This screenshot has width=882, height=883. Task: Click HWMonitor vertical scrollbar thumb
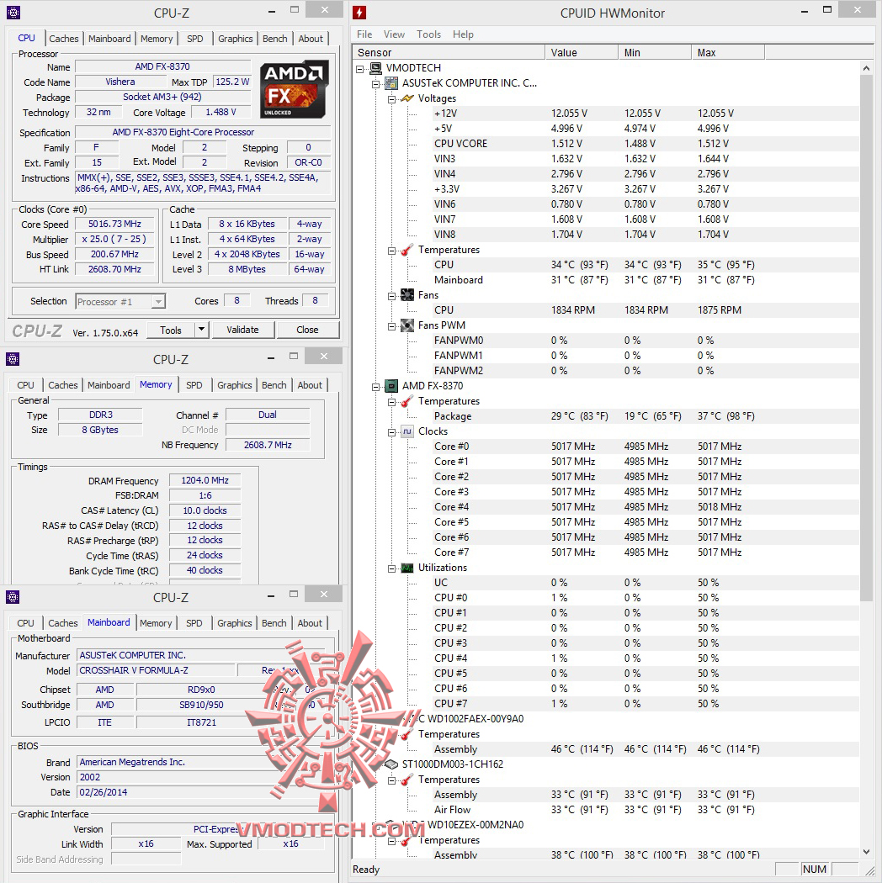pyautogui.click(x=866, y=338)
